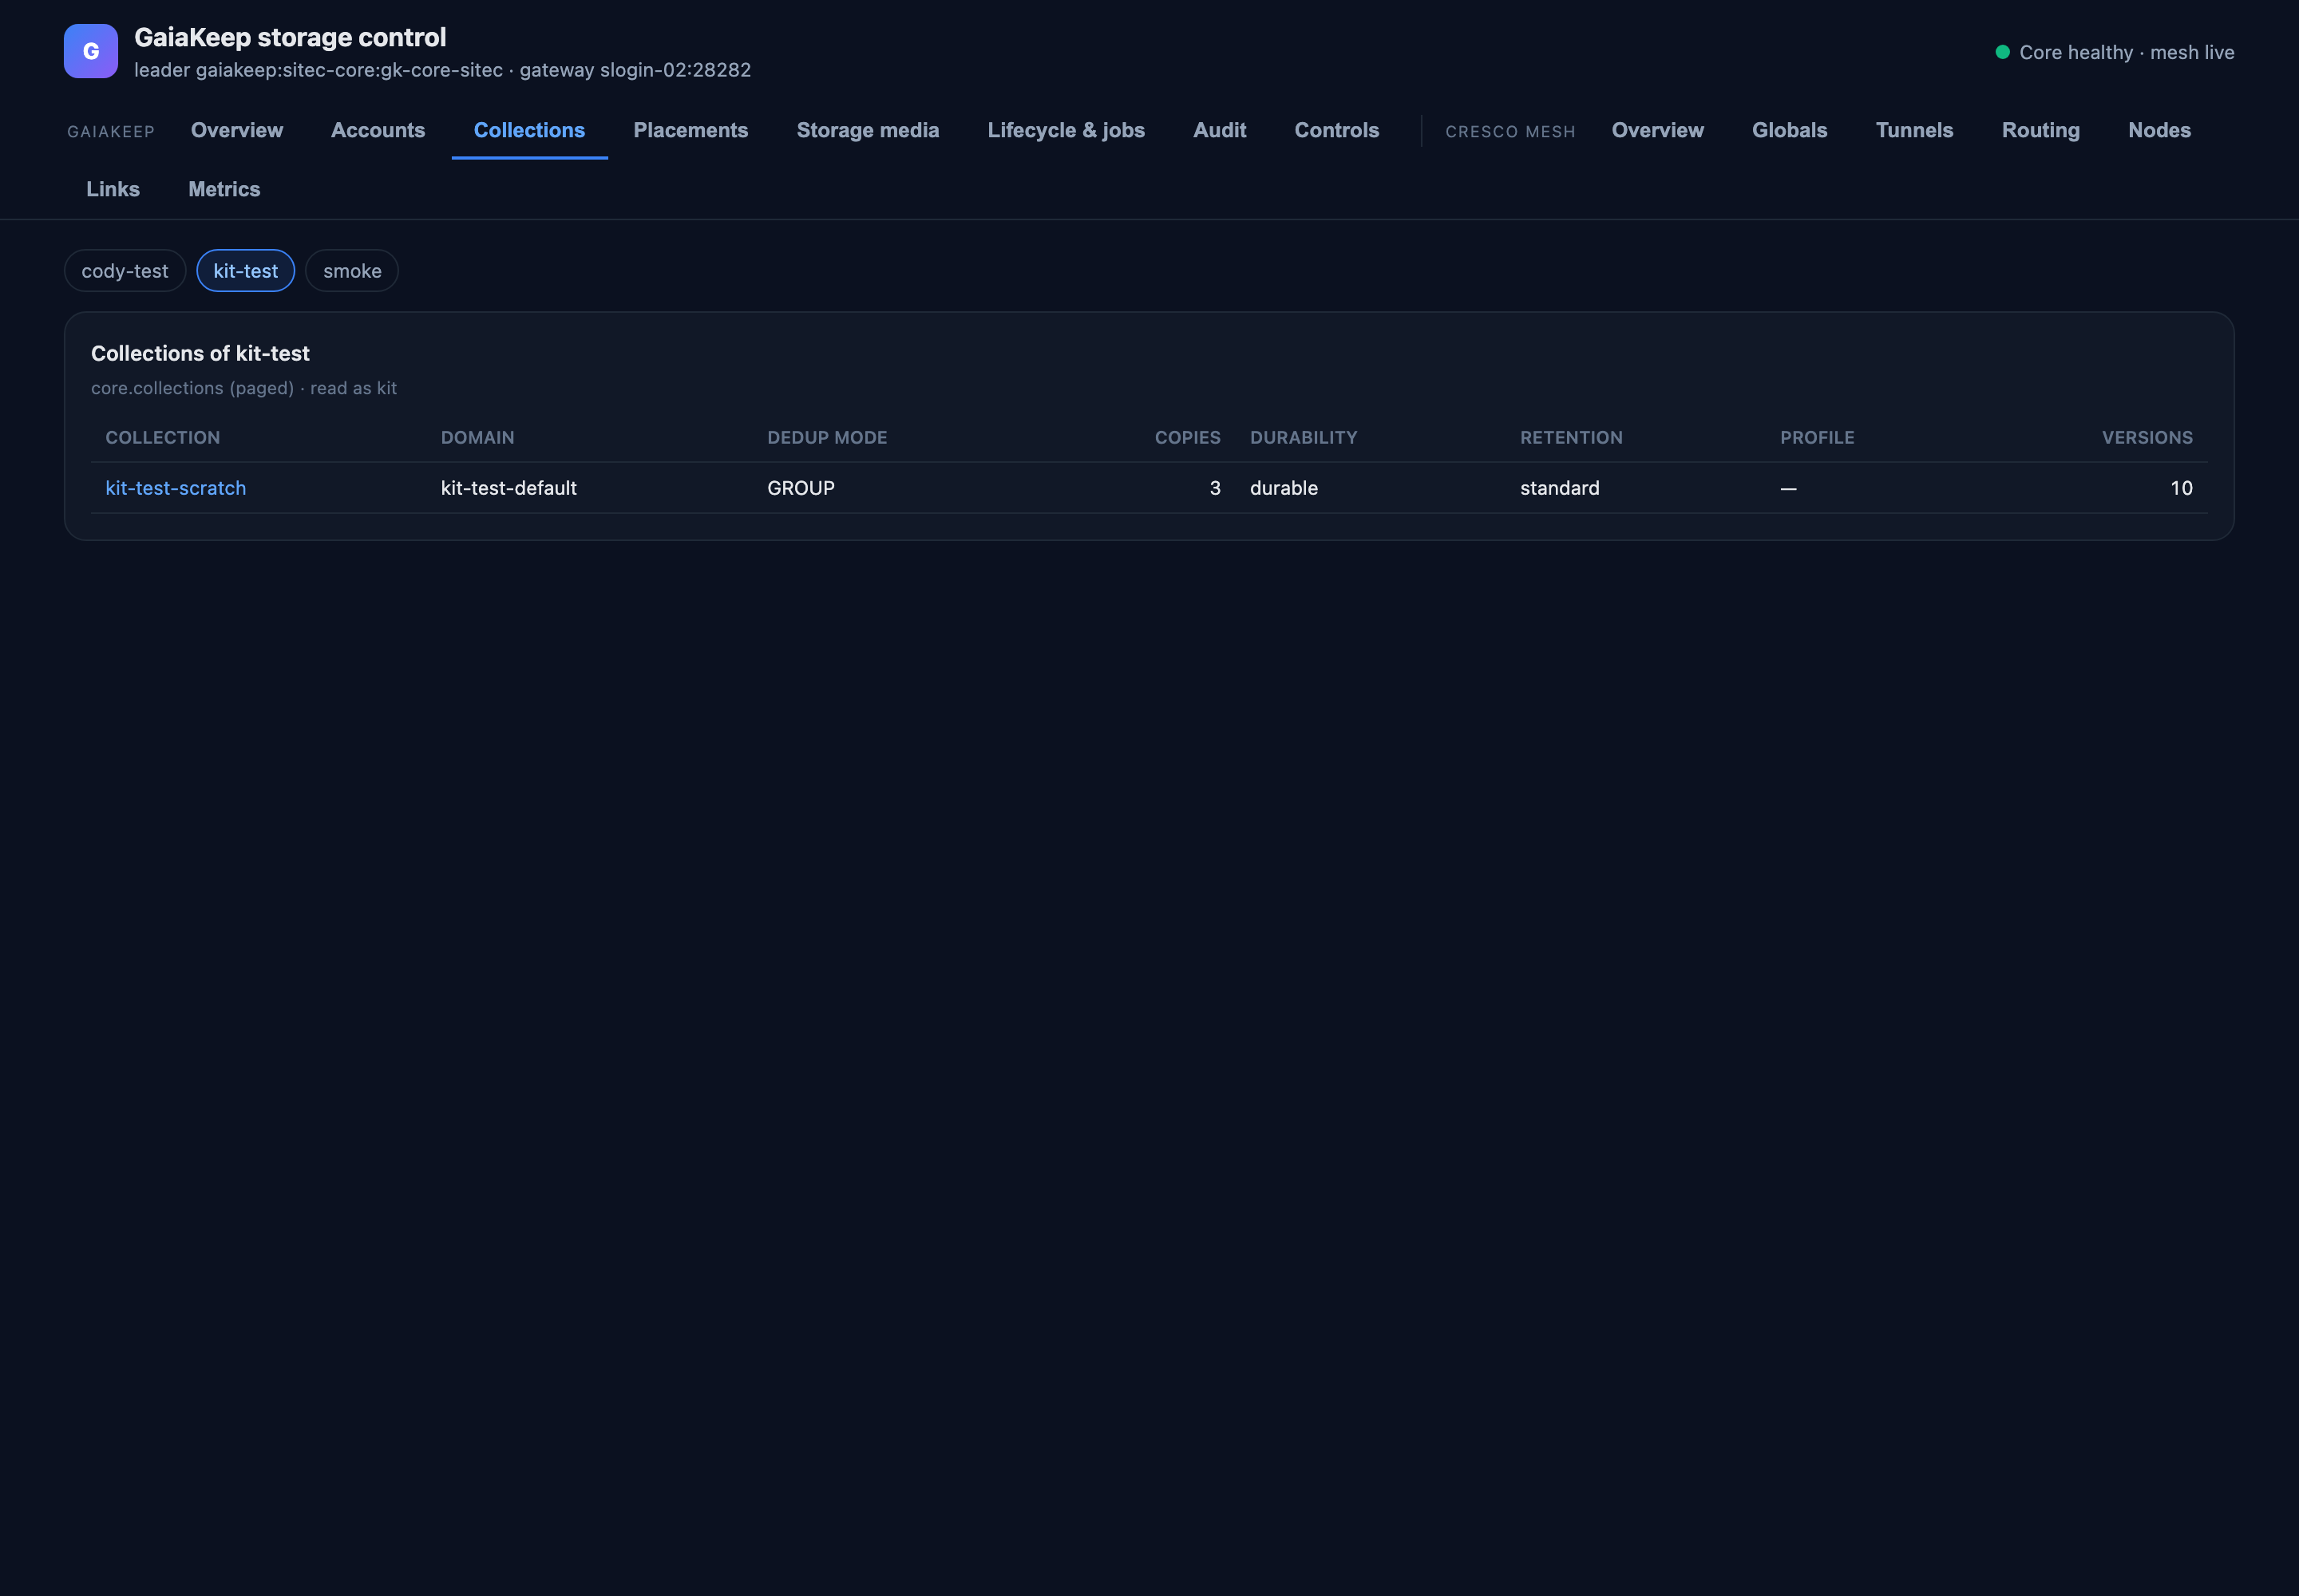Switch to the Links tab
This screenshot has width=2299, height=1596.
pos(113,189)
